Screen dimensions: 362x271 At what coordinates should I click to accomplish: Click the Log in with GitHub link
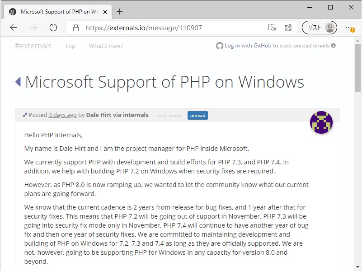pos(247,46)
